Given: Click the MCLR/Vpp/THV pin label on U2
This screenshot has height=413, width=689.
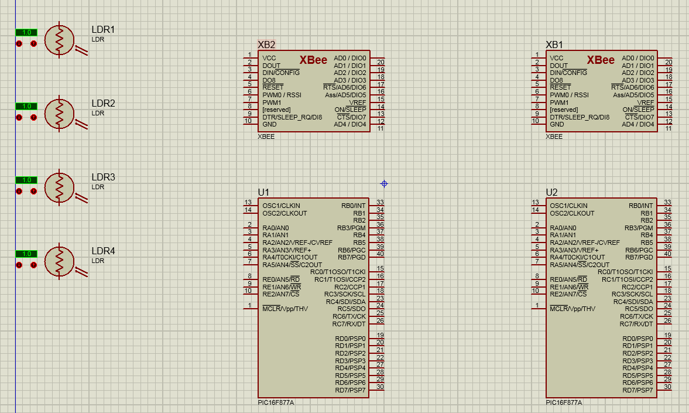Looking at the screenshot, I should coord(573,309).
